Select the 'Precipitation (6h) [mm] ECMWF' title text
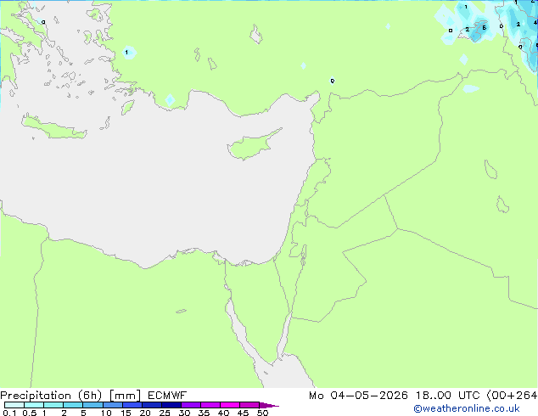The image size is (538, 416). point(93,396)
